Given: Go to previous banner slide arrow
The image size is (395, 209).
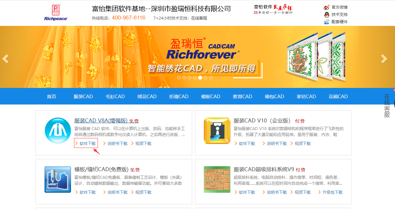Looking at the screenshot, I should tap(5, 59).
